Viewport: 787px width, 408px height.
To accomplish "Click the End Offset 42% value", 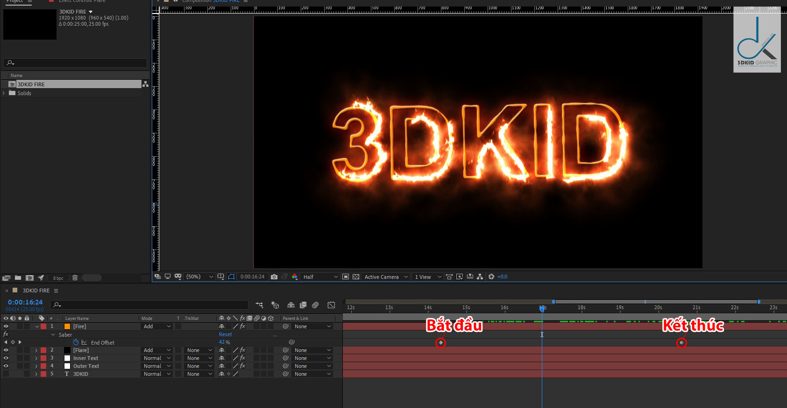I will coord(222,342).
